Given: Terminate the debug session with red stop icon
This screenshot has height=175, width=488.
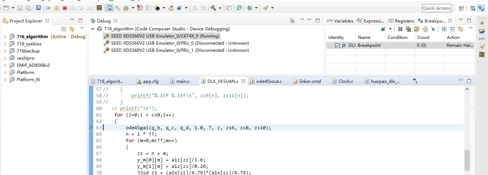Looking at the screenshot, I should [65, 8].
